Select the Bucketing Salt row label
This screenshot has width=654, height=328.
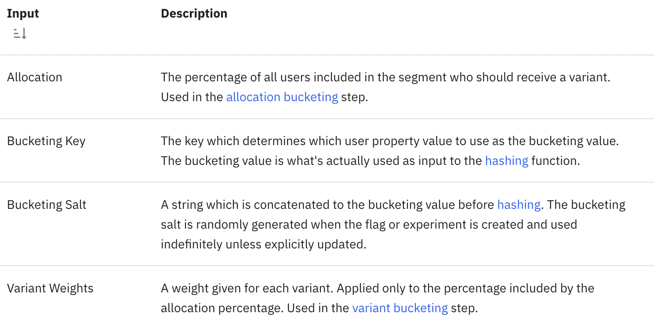47,204
